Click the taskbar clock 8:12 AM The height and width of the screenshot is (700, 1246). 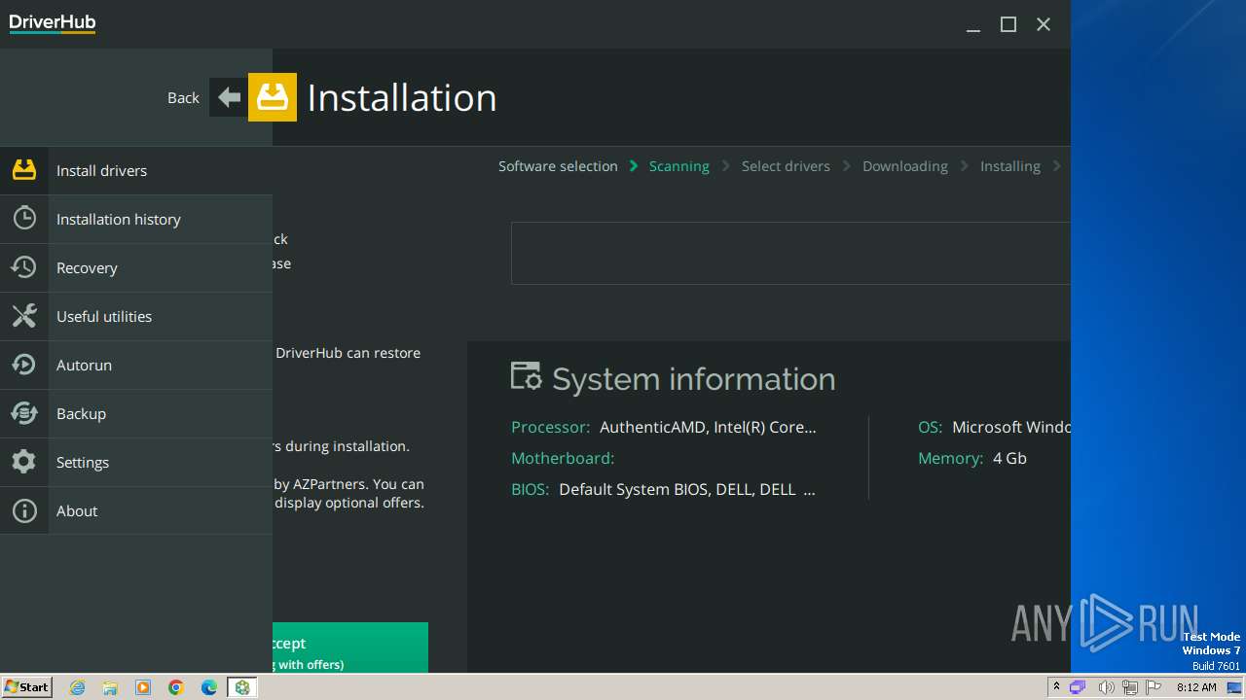[x=1196, y=687]
